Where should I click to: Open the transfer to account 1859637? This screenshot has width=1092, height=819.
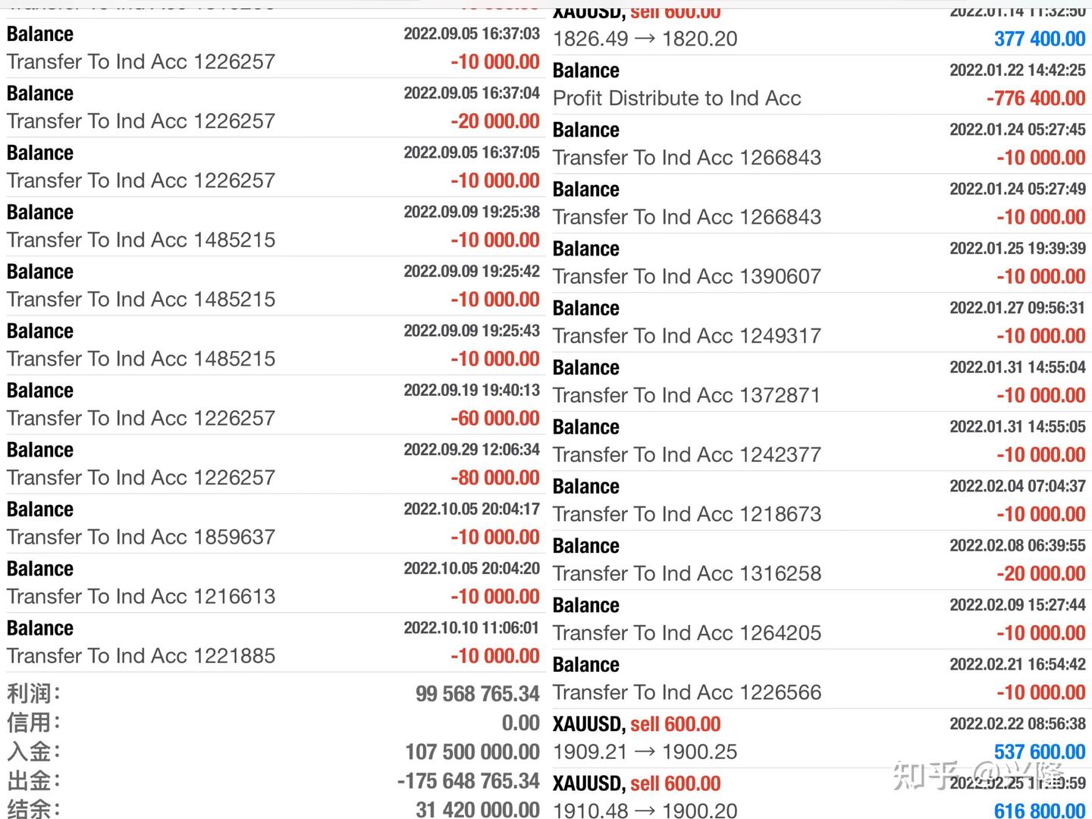(141, 537)
